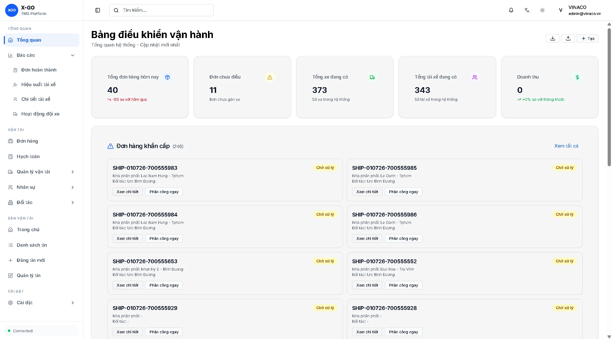This screenshot has height=339, width=612.
Task: Click the Quản lý tin edit icon
Action: (11, 275)
